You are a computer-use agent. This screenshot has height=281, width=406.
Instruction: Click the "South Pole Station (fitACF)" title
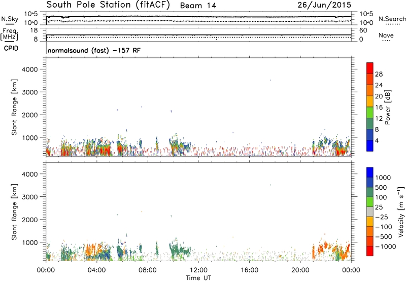point(108,5)
